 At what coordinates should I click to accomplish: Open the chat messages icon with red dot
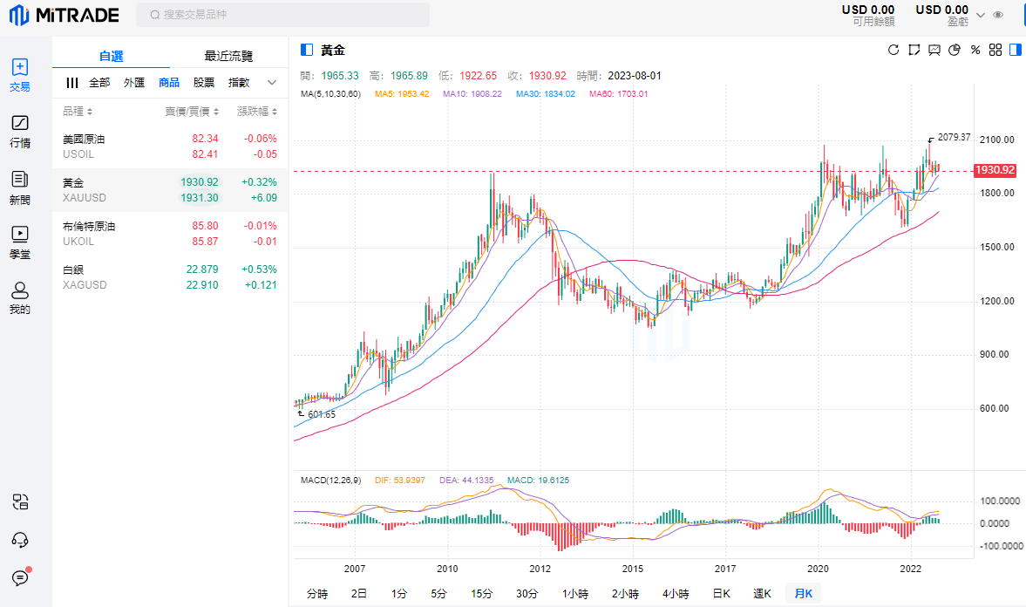click(x=20, y=577)
